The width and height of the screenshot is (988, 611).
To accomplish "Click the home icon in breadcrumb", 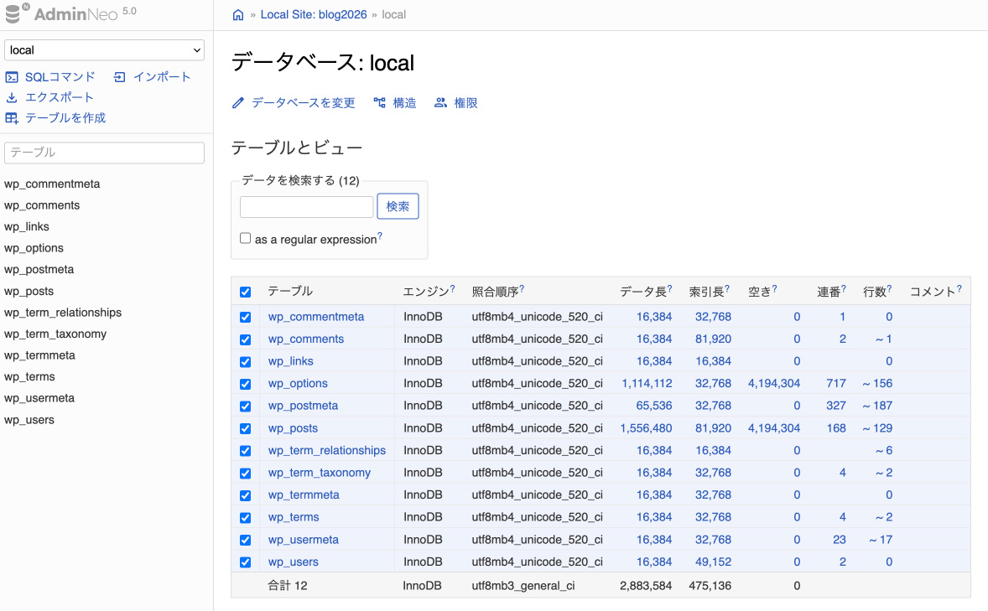I will click(x=238, y=15).
